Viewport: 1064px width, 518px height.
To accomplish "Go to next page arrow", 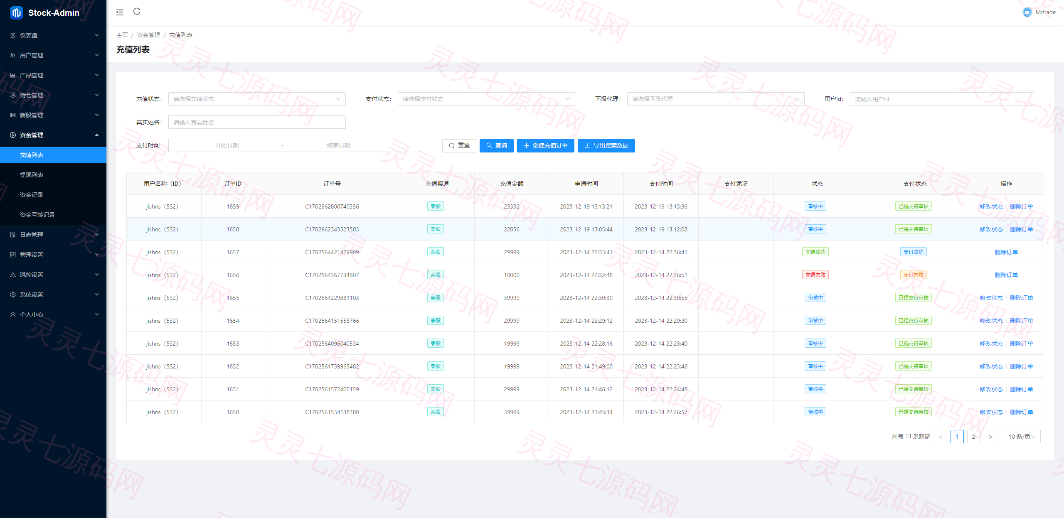I will click(x=990, y=437).
